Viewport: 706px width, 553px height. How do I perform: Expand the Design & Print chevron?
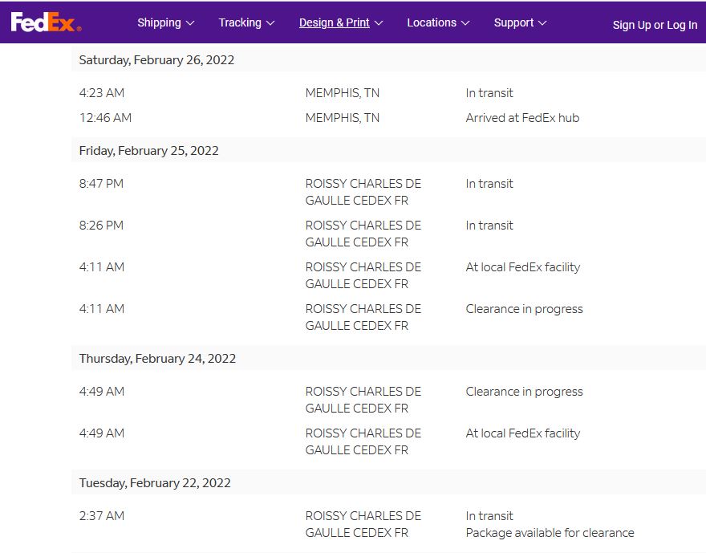[x=379, y=23]
